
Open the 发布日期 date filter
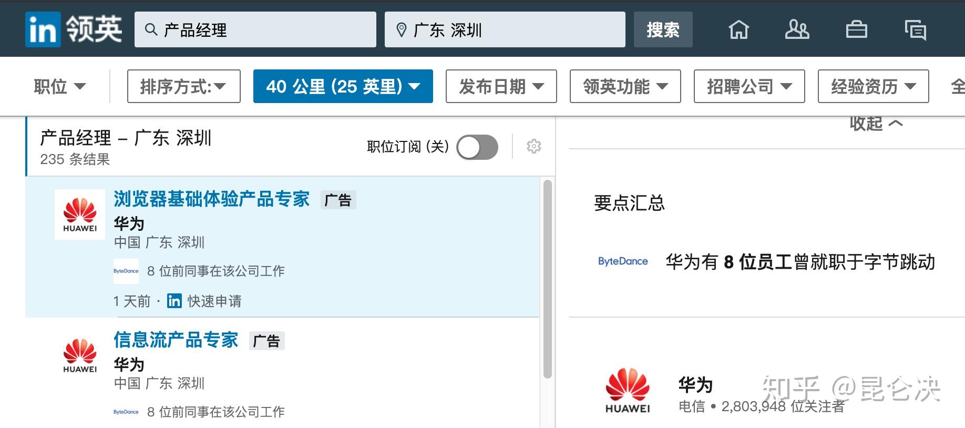[501, 86]
